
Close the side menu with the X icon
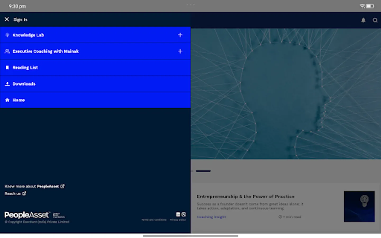[7, 19]
